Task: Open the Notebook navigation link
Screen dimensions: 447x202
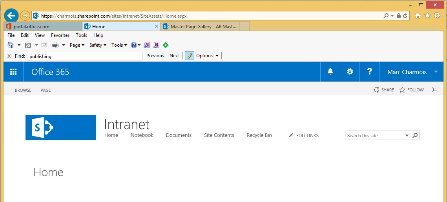Action: (142, 135)
